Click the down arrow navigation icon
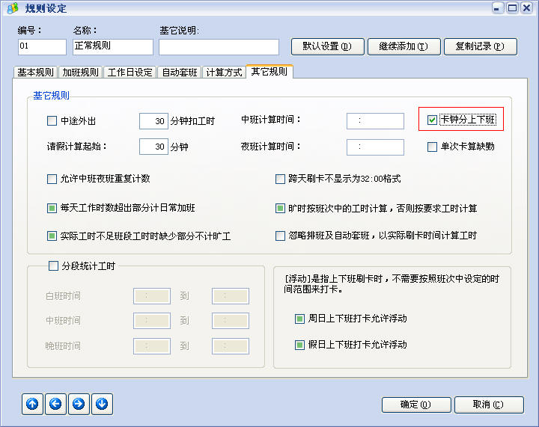539x427 pixels. 102,405
